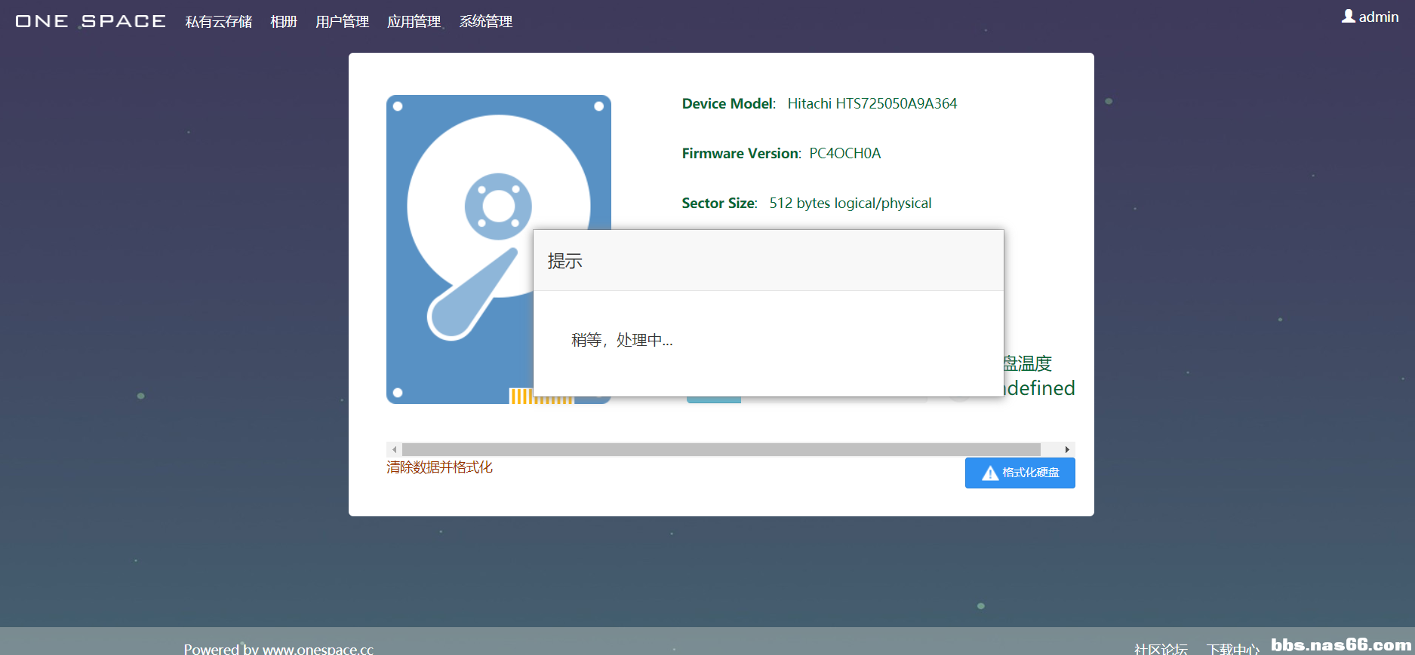The height and width of the screenshot is (655, 1415).
Task: Click the Hitachi HTS725050A9A364 value
Action: 872,104
